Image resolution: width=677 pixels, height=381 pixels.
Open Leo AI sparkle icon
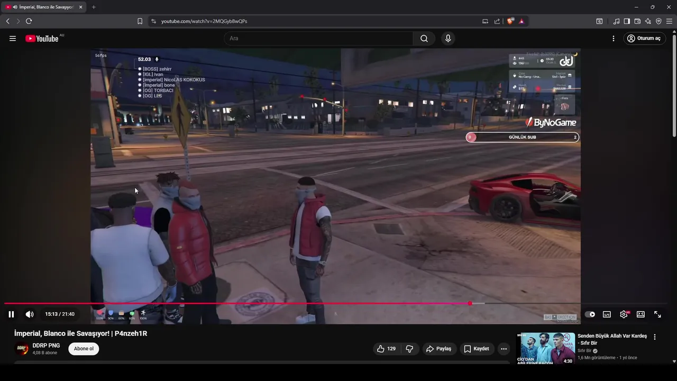(648, 21)
